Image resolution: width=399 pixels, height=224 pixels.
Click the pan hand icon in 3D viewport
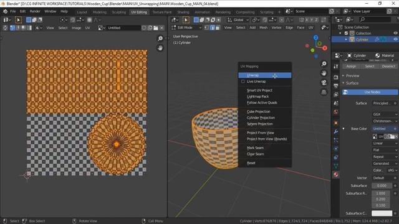pos(324,73)
